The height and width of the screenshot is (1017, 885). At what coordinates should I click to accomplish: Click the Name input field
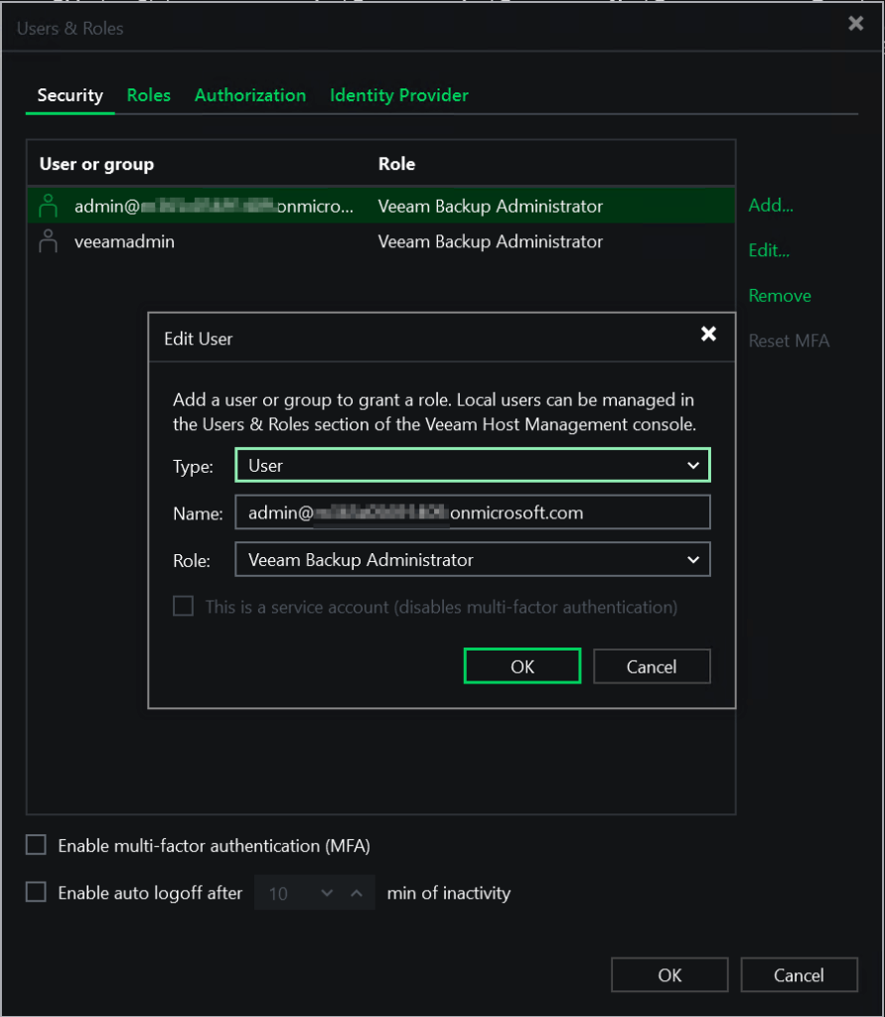coord(473,512)
